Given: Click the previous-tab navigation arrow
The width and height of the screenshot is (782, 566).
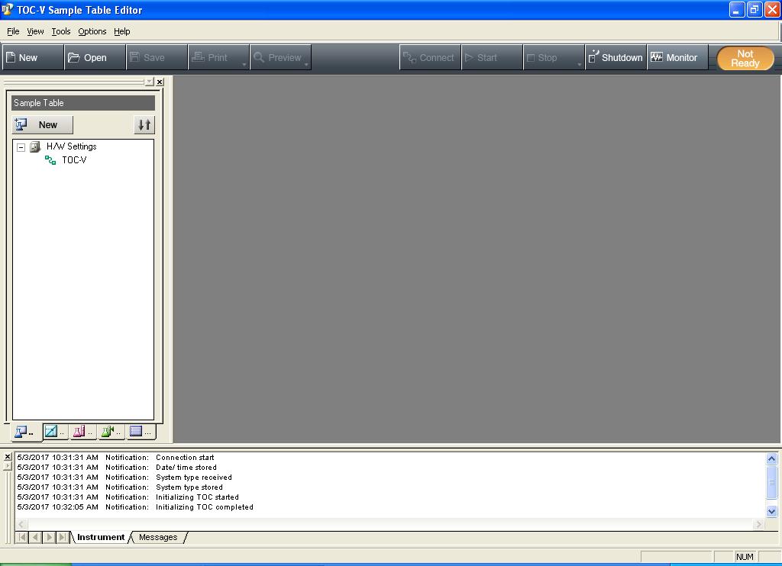Looking at the screenshot, I should pyautogui.click(x=35, y=537).
